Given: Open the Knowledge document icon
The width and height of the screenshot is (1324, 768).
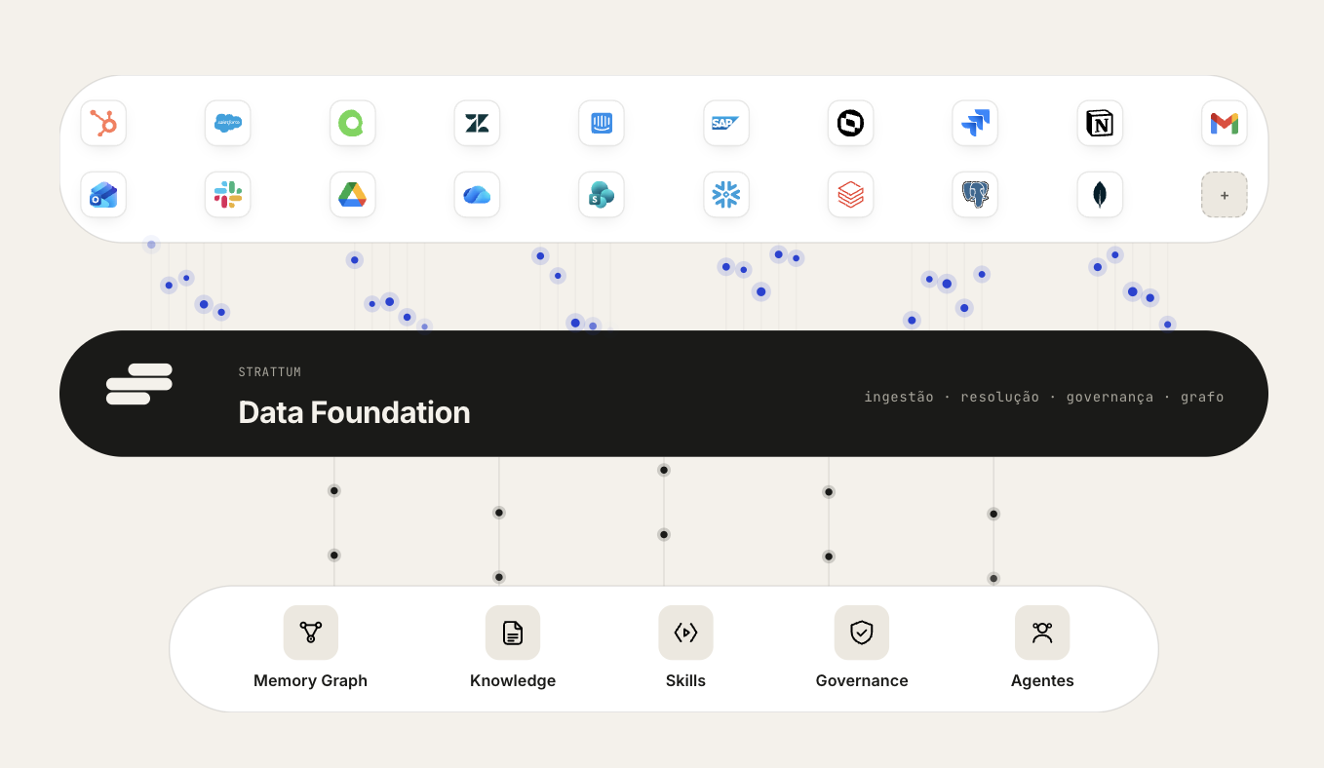Looking at the screenshot, I should tap(513, 633).
